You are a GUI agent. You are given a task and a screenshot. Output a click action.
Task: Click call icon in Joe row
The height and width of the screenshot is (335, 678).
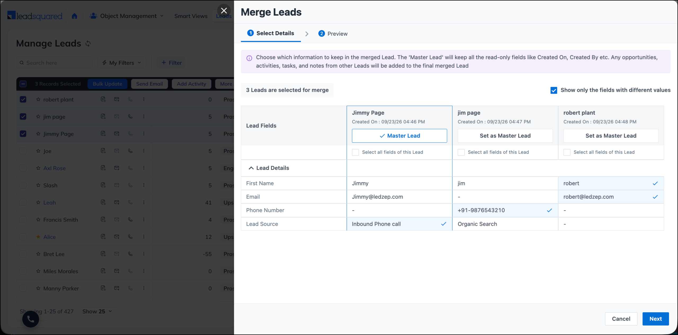coord(130,151)
